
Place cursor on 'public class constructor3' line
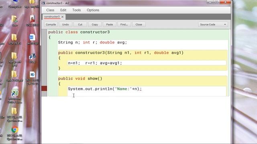[x=79, y=32]
